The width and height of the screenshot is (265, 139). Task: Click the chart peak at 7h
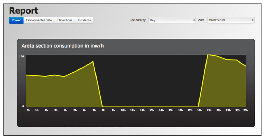click(x=93, y=61)
